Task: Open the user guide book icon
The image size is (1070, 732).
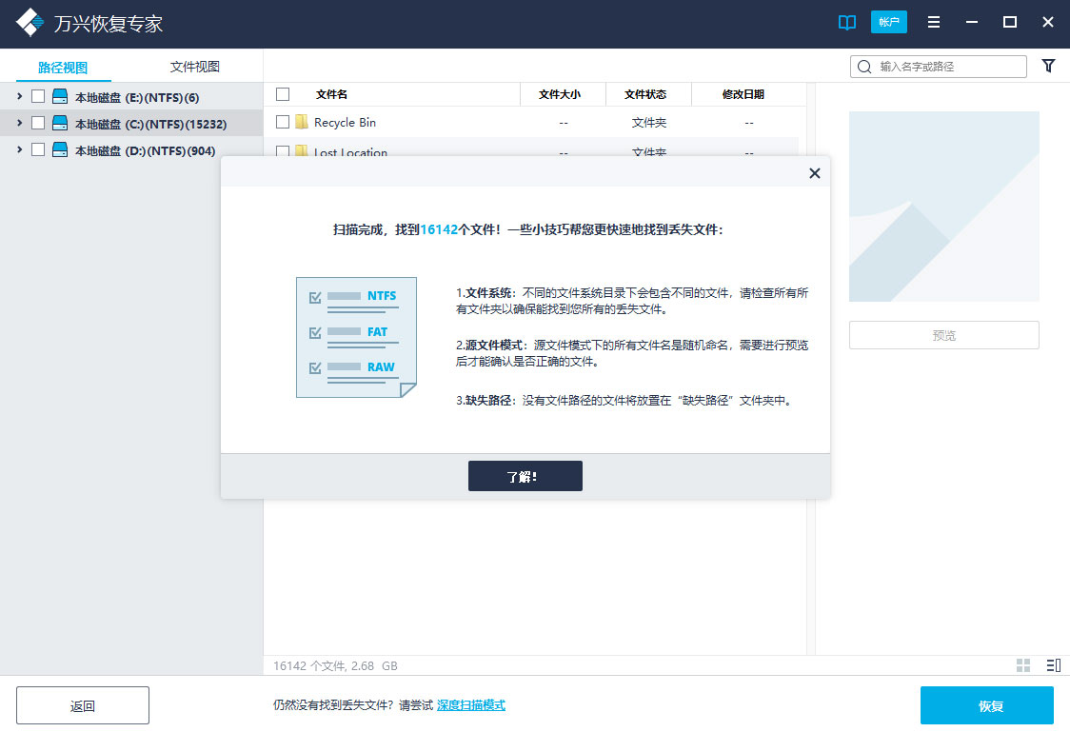Action: [x=846, y=21]
